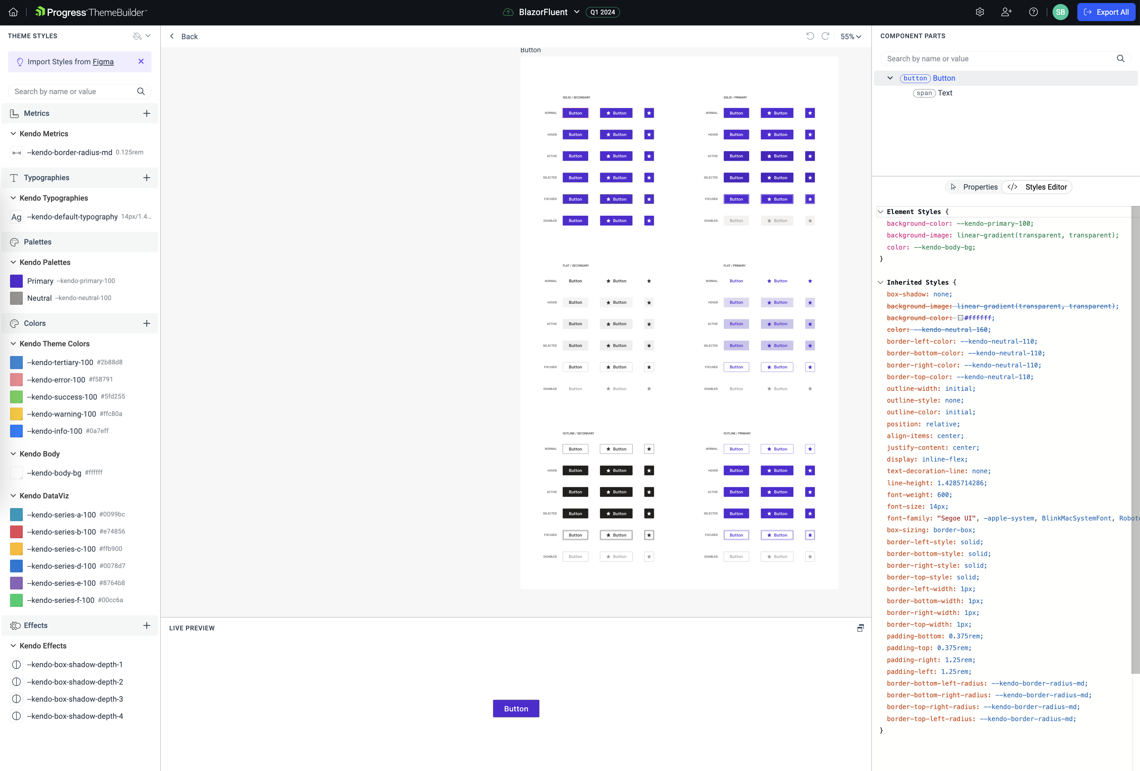Click the theme styles search magnifier icon
The height and width of the screenshot is (771, 1140).
[141, 92]
